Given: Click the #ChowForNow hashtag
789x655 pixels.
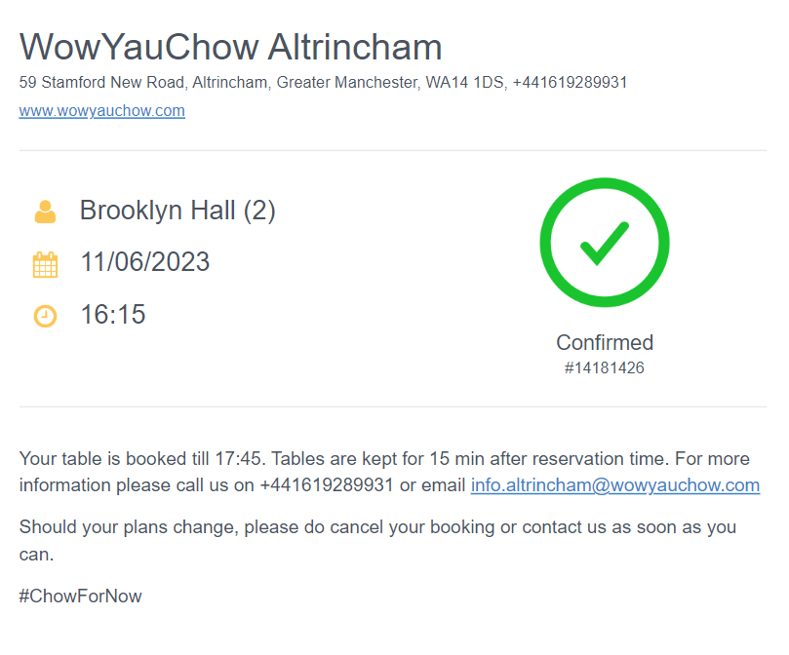Looking at the screenshot, I should 80,596.
